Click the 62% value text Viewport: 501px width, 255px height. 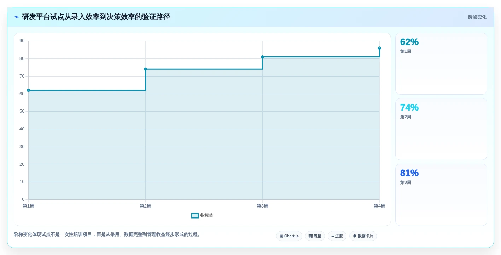[x=409, y=42]
